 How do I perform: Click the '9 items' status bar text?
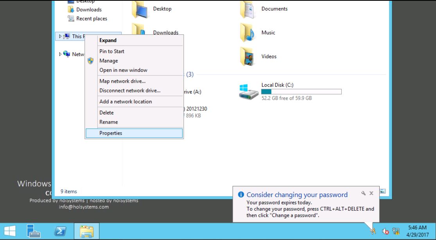tap(69, 192)
